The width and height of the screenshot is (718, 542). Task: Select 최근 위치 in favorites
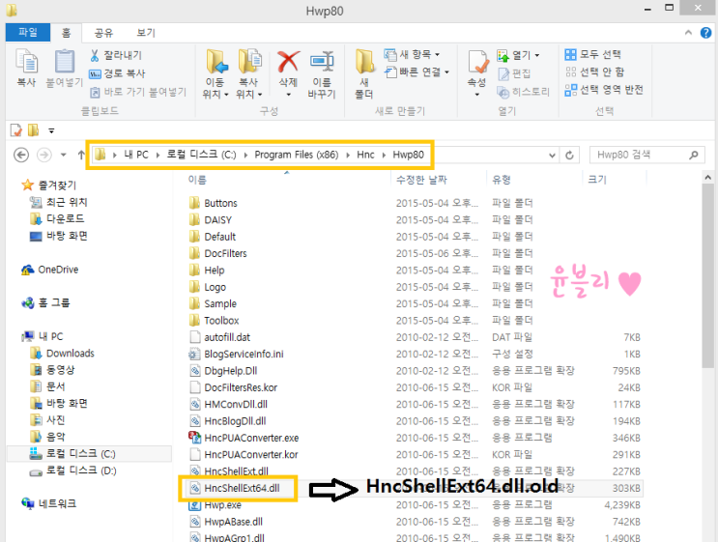point(58,202)
